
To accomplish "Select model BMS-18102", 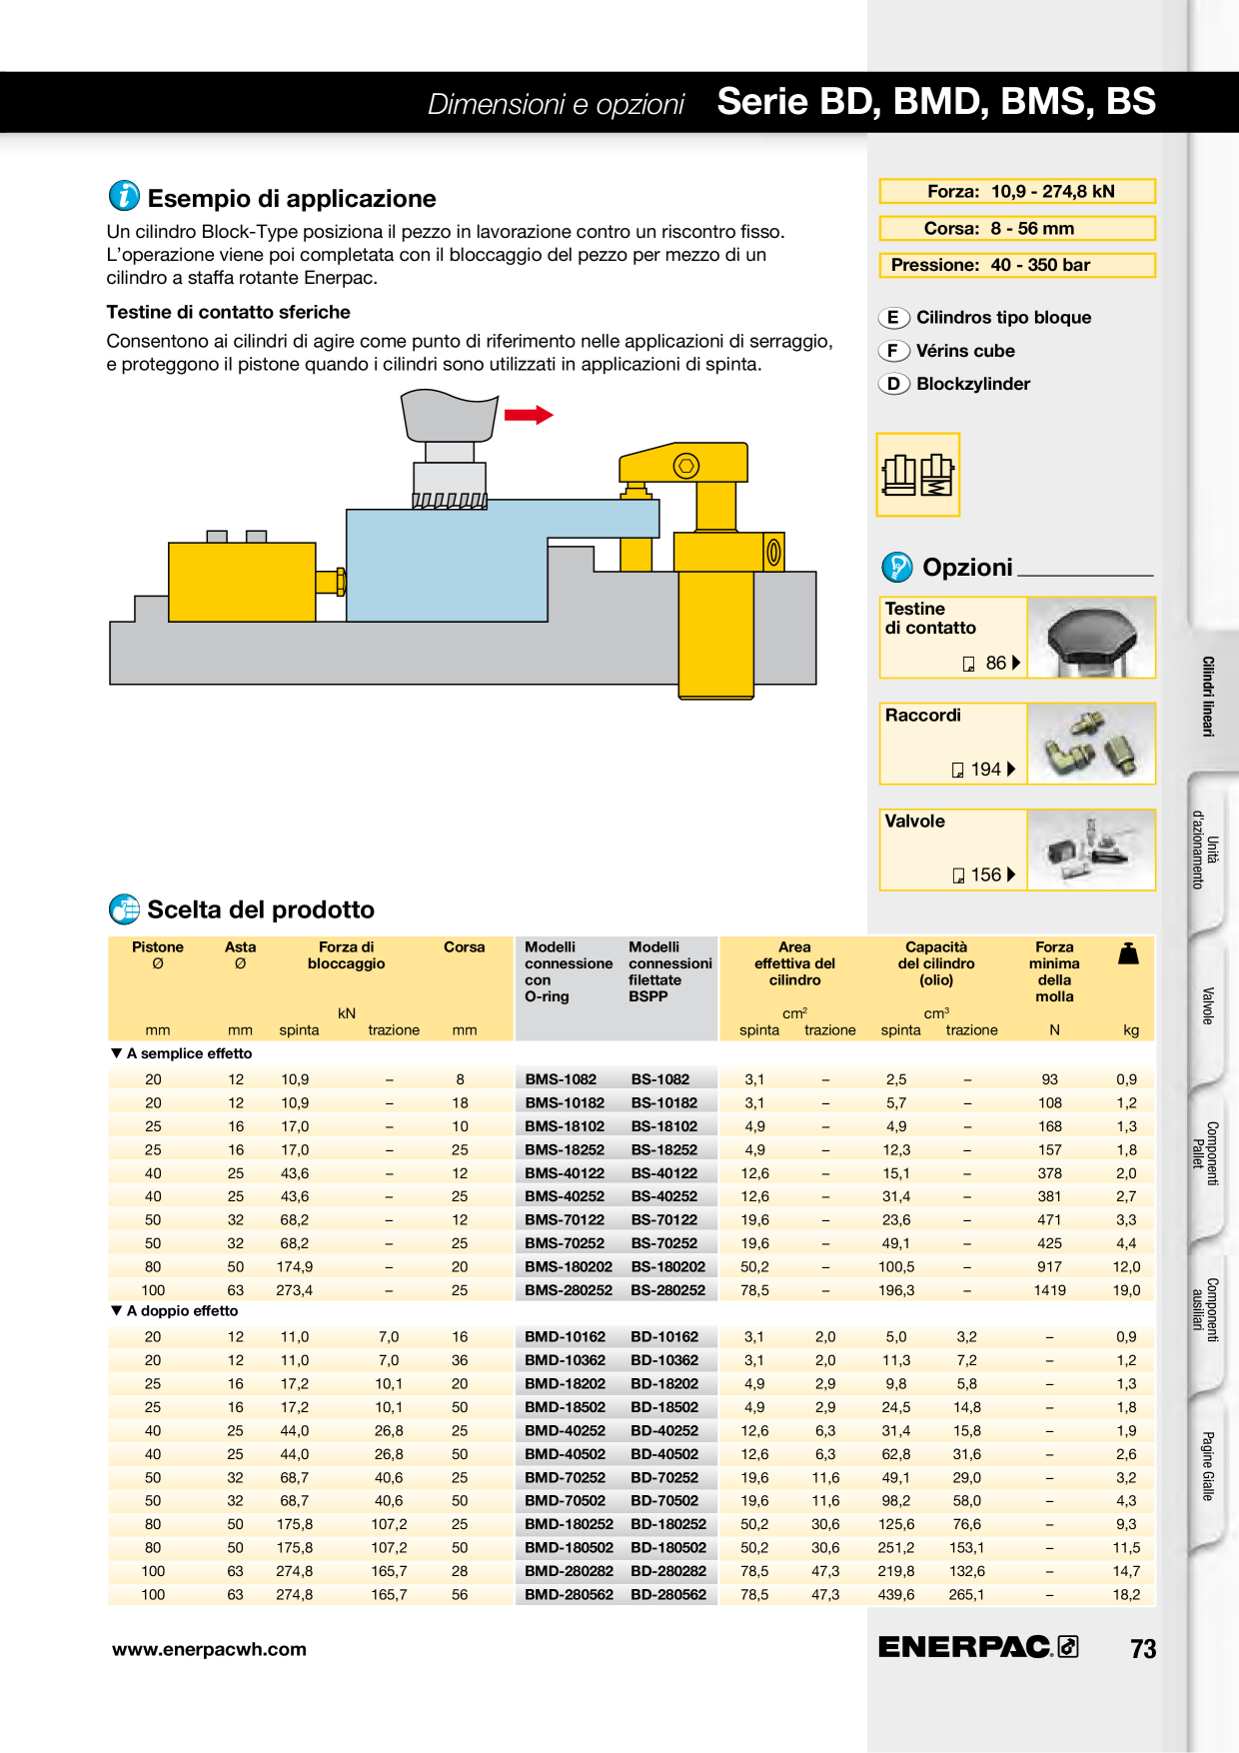I will click(565, 1126).
